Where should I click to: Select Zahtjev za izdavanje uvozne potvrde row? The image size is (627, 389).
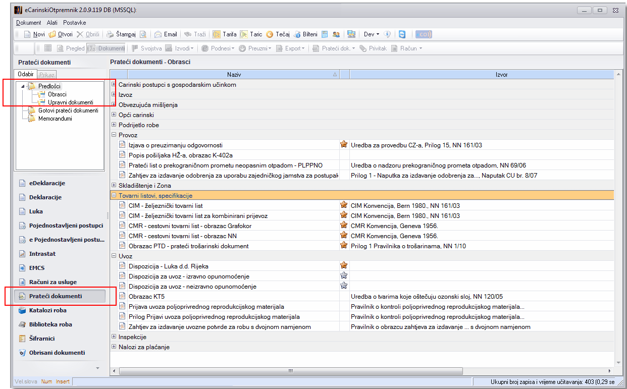[366, 326]
